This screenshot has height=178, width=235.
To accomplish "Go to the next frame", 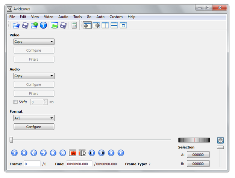I will pos(43,153).
